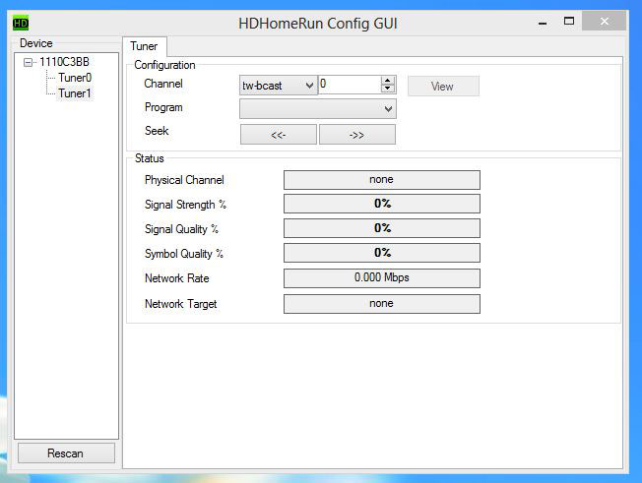Switch to the Tuner tab
Screen dimensions: 642x483
(x=144, y=46)
